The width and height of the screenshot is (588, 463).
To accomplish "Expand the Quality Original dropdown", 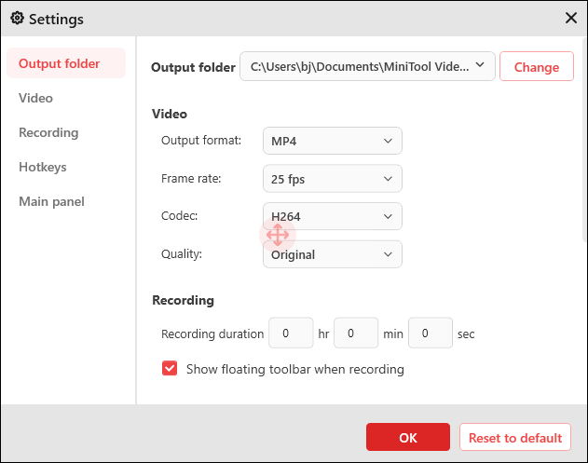I will (332, 254).
